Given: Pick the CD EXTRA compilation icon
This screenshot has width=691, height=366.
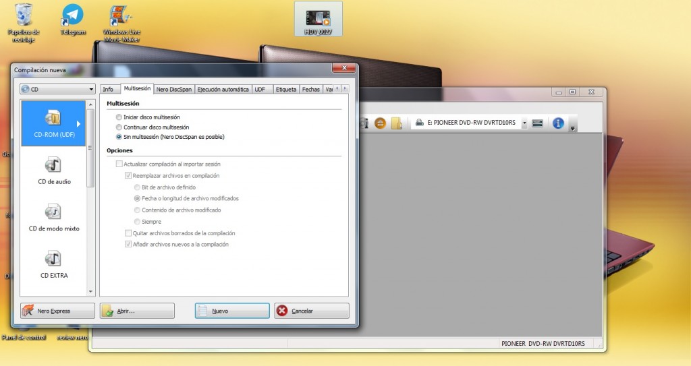Looking at the screenshot, I should [53, 264].
